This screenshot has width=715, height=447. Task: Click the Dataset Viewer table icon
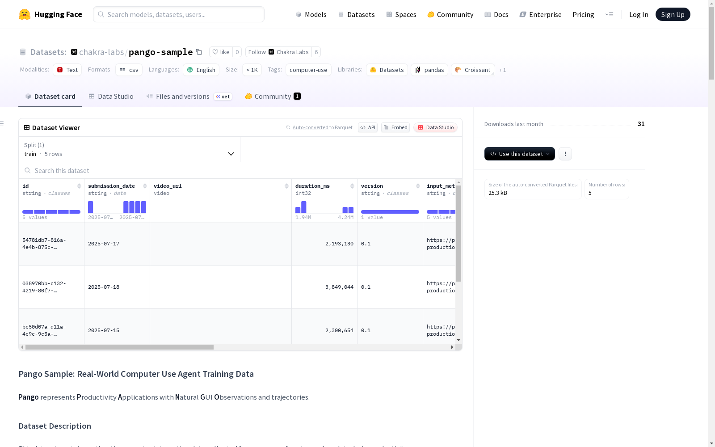[27, 128]
